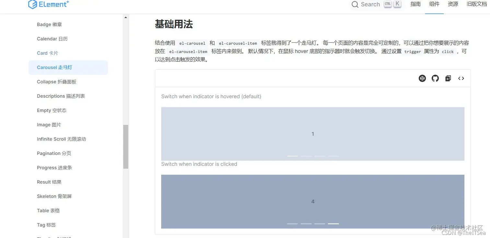Screen dimensions: 490x238
Task: Select Carousel 走马灯 in the sidebar
Action: 54,67
